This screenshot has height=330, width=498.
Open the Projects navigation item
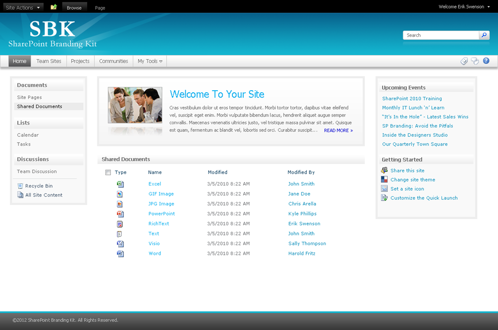point(80,61)
